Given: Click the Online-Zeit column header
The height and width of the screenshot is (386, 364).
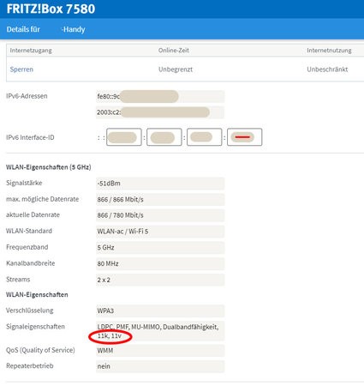Looking at the screenshot, I should pos(174,51).
